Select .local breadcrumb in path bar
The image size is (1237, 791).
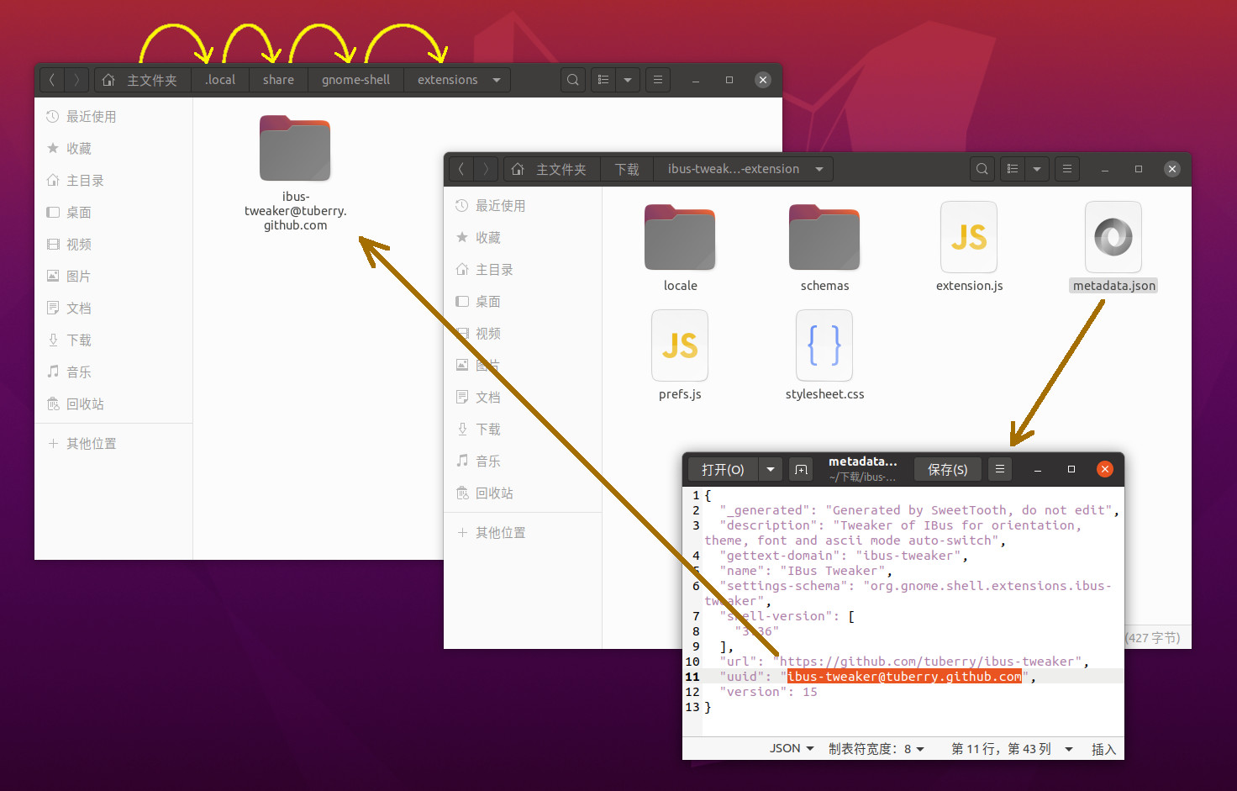[220, 80]
